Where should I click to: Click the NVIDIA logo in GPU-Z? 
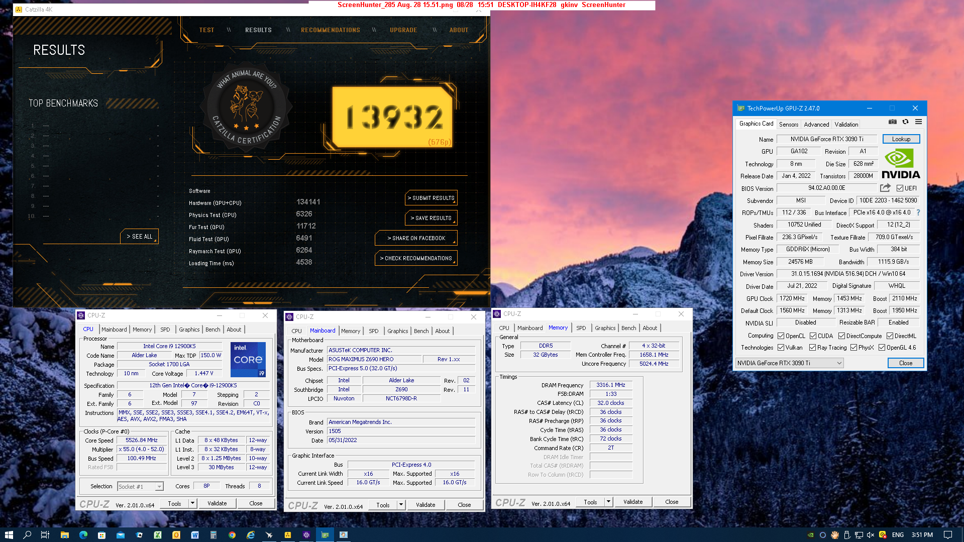tap(900, 164)
